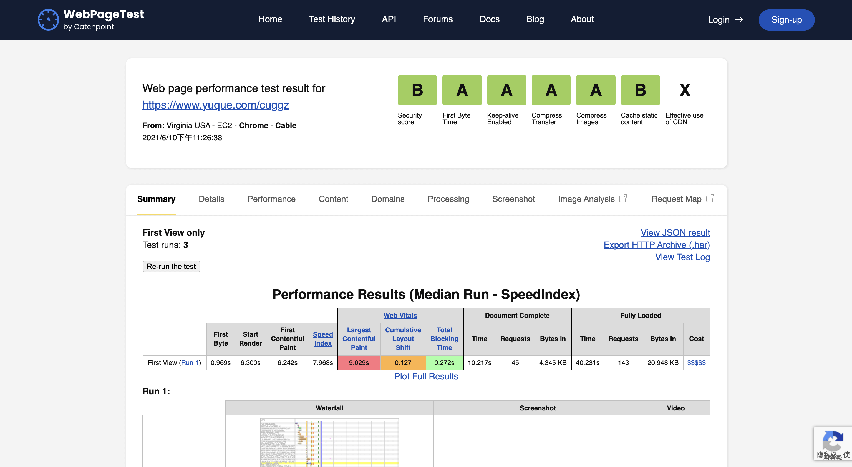Image resolution: width=852 pixels, height=467 pixels.
Task: Open the Details tab
Action: pyautogui.click(x=211, y=199)
